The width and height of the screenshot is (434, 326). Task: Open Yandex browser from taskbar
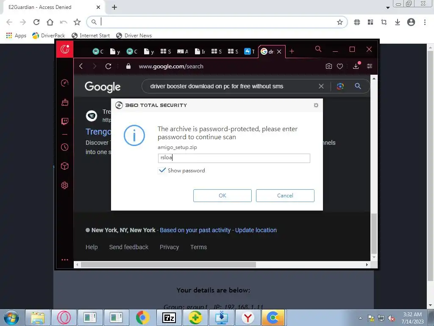click(x=248, y=318)
